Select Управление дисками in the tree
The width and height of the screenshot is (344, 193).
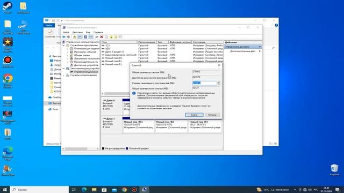[86, 72]
